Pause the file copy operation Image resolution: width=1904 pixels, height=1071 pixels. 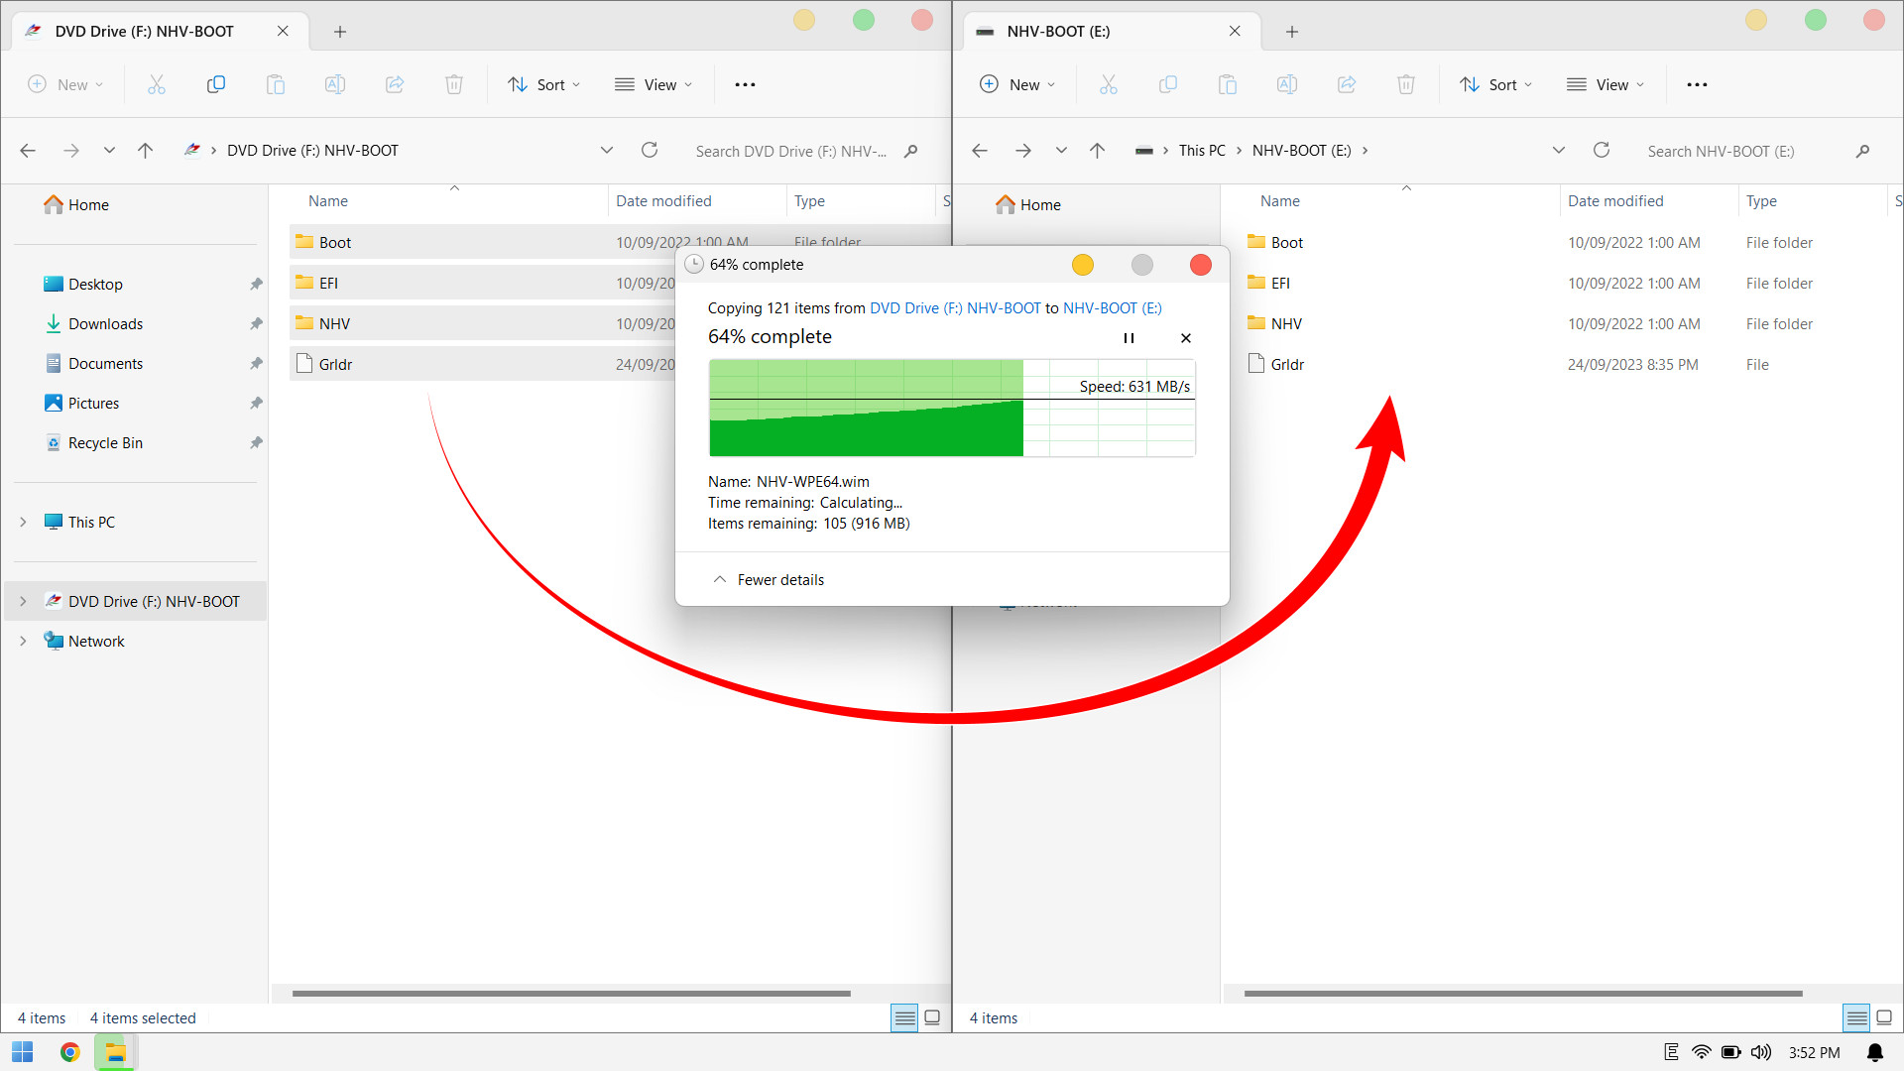(1129, 338)
